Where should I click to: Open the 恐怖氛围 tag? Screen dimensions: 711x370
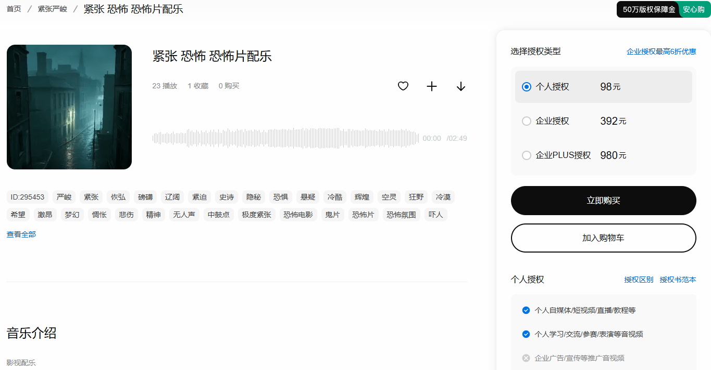tap(402, 215)
